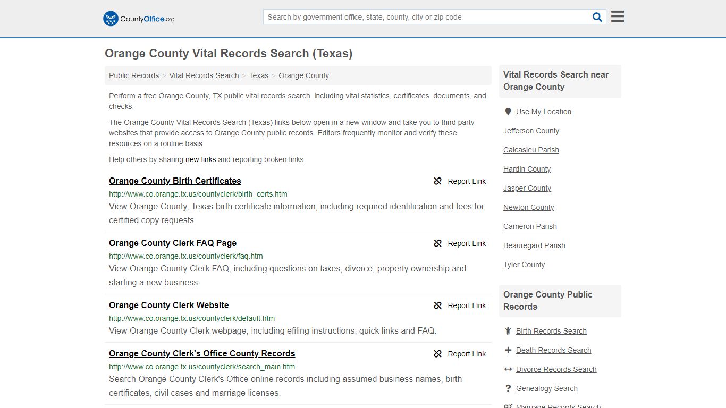Open Cameron Parish vital records

coord(530,226)
